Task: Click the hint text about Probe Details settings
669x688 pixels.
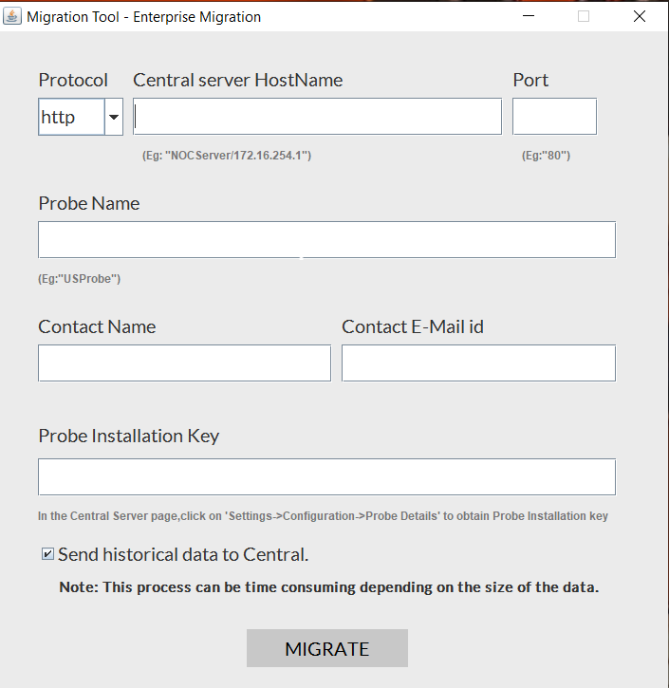Action: [323, 516]
